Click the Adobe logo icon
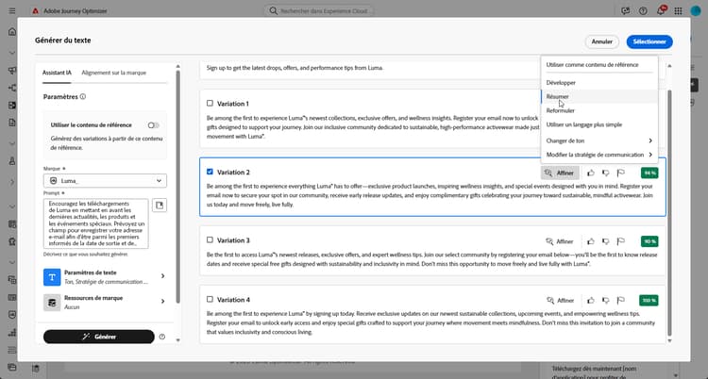This screenshot has width=708, height=379. pos(35,10)
